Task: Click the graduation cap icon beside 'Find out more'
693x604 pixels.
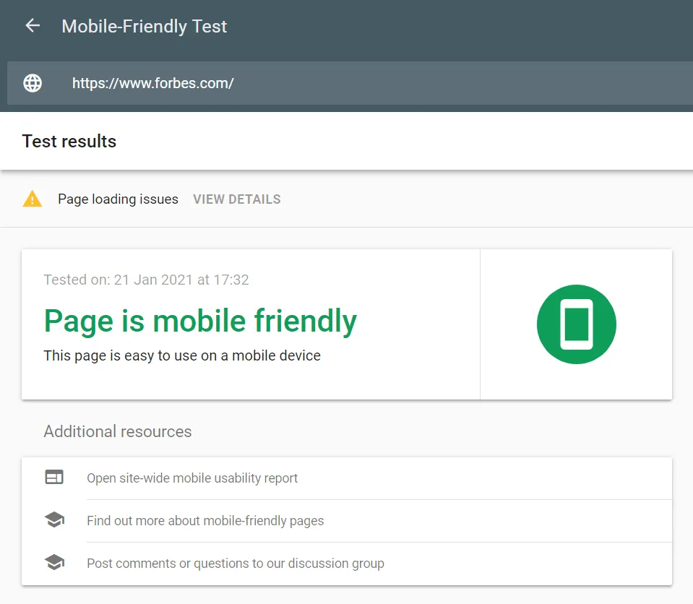Action: point(54,520)
